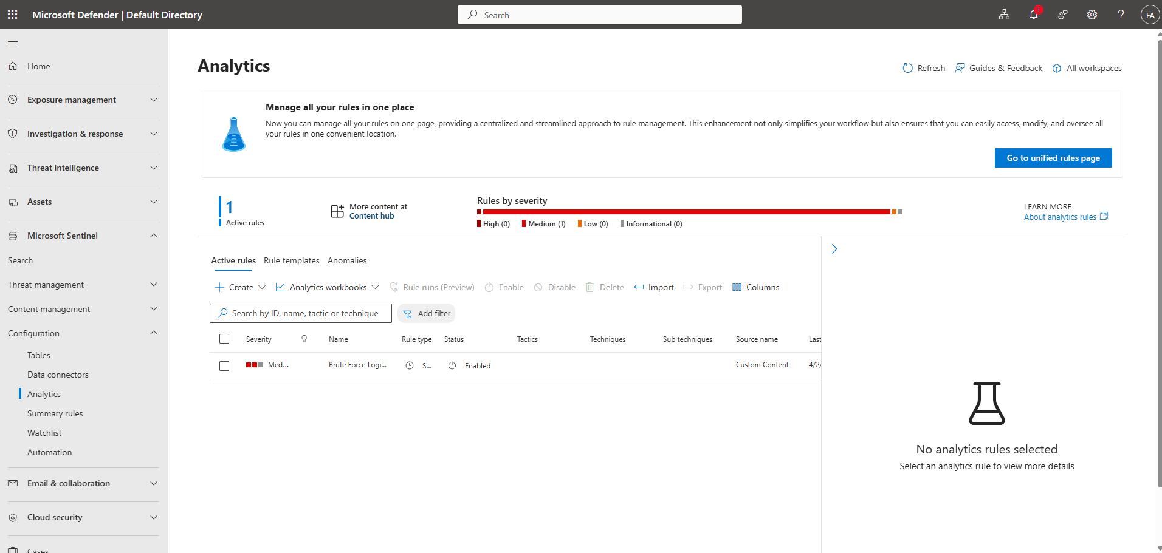Open Search under Microsoft Sentinel
1162x553 pixels.
pyautogui.click(x=20, y=260)
